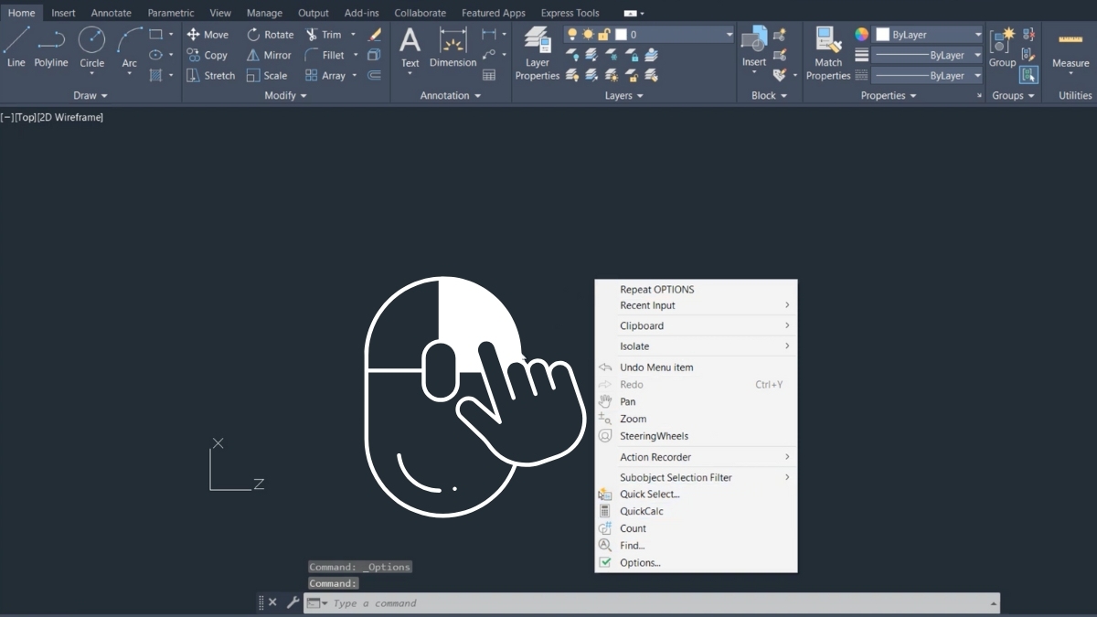Viewport: 1097px width, 617px height.
Task: Activate the Trim tool
Action: click(324, 34)
